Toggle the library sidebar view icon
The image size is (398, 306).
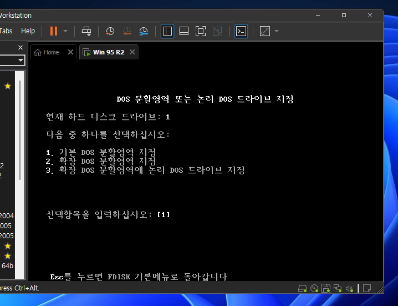click(x=167, y=31)
